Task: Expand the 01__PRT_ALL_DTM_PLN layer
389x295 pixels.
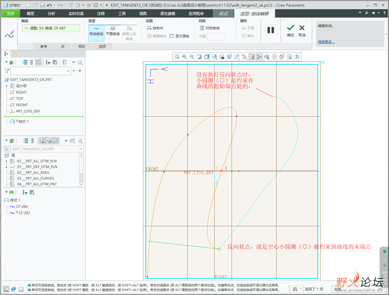Action: (7, 161)
